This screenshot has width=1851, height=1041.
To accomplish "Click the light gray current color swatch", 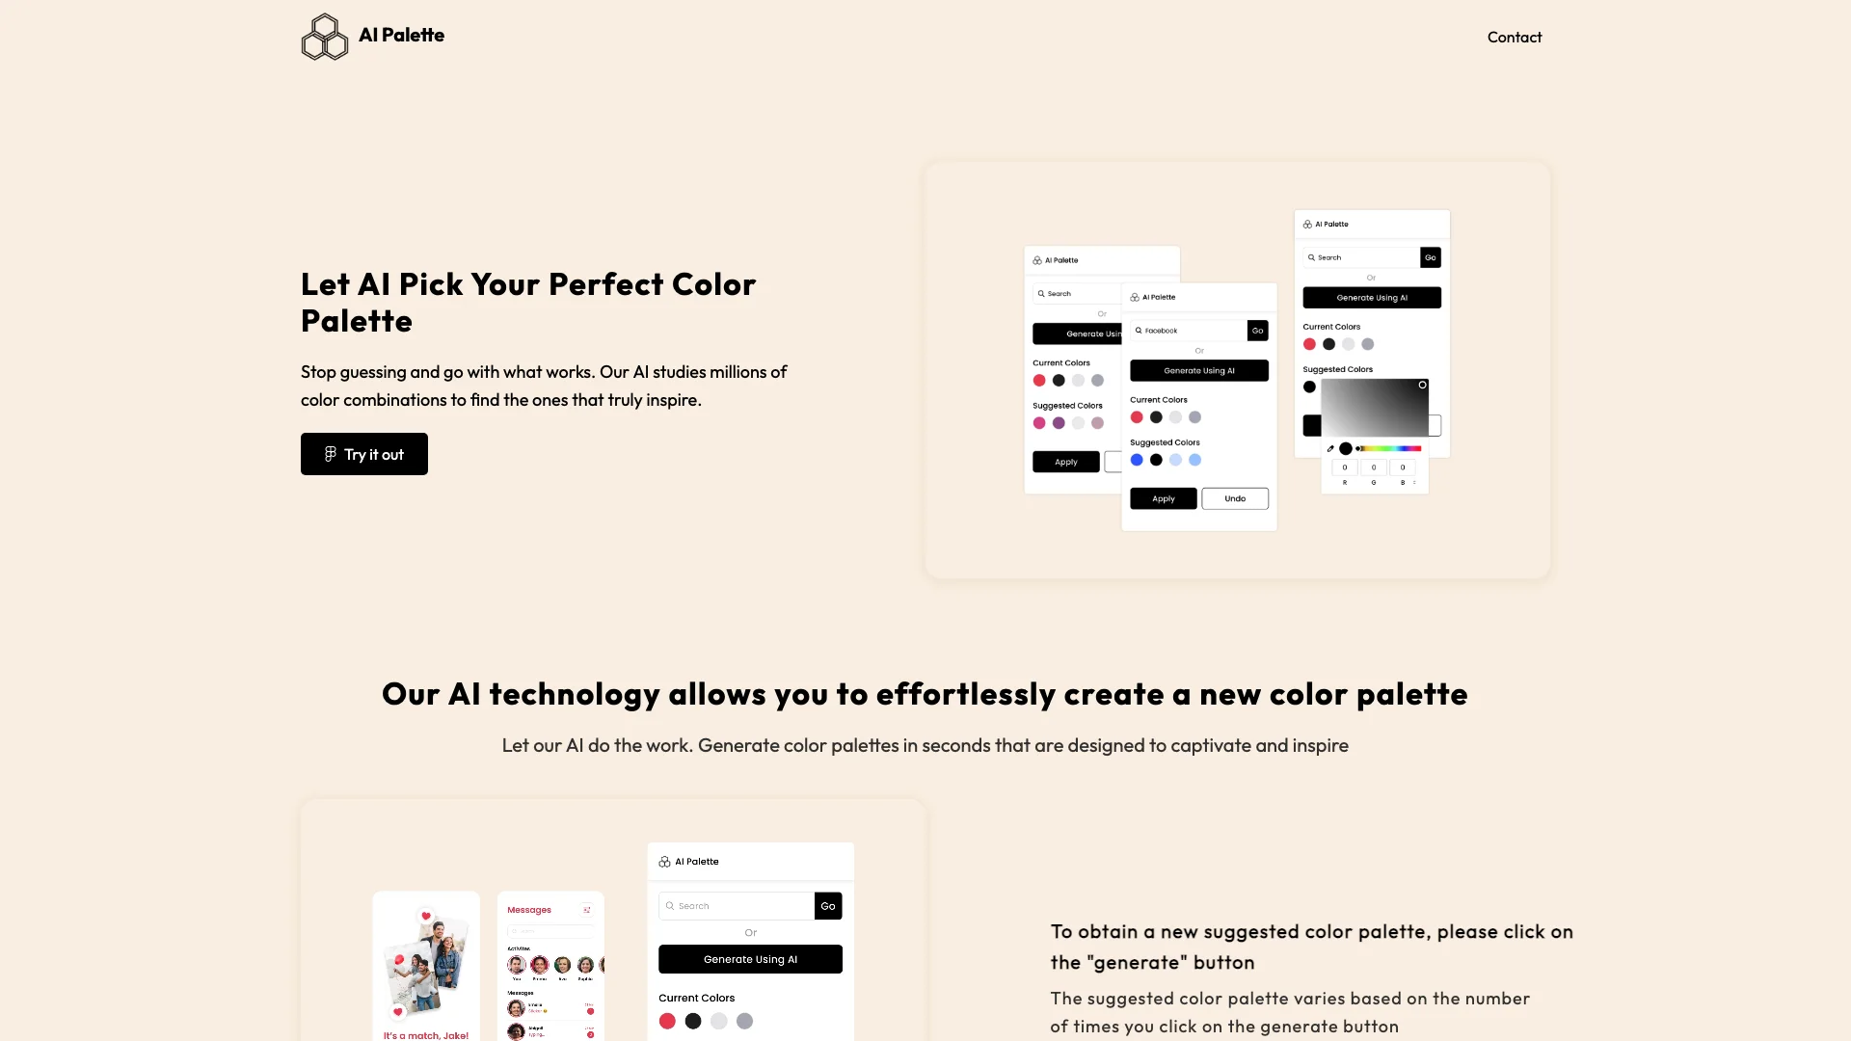I will [x=718, y=1021].
